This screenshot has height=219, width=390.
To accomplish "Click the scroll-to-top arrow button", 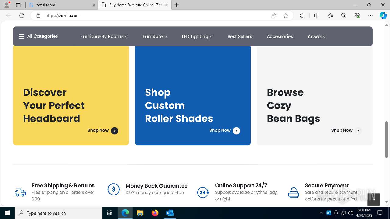I will point(374,200).
